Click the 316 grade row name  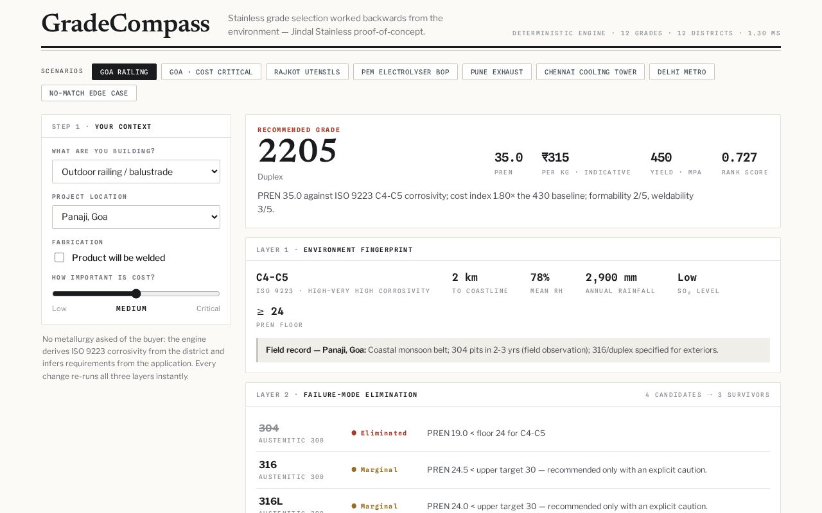point(268,464)
